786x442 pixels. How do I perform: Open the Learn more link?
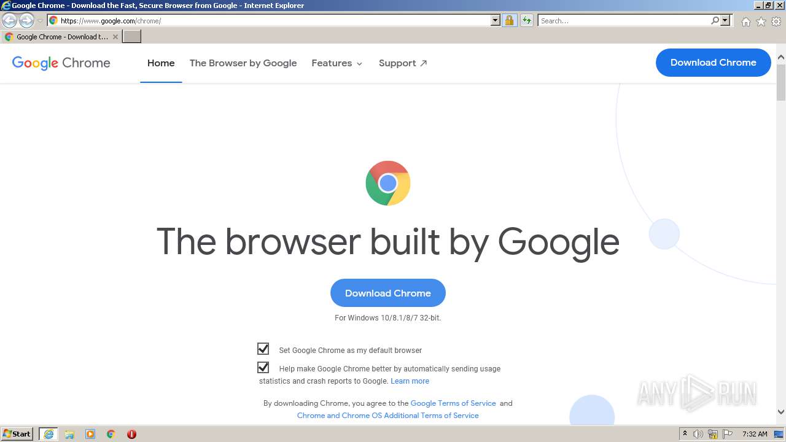(x=410, y=381)
